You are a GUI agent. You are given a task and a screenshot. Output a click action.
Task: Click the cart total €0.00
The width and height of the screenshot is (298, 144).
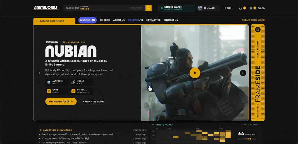pyautogui.click(x=261, y=8)
